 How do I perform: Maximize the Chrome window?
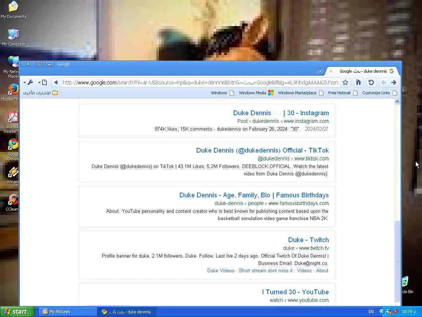point(40,64)
